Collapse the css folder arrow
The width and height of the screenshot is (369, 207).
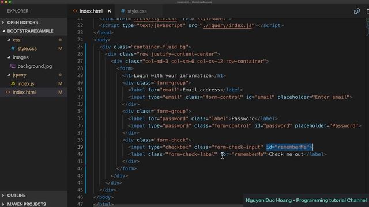click(9, 40)
